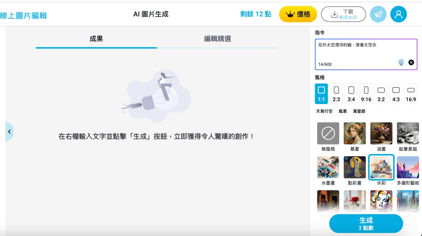Open the user account profile icon
Viewport: 422px width, 236px height.
point(398,14)
